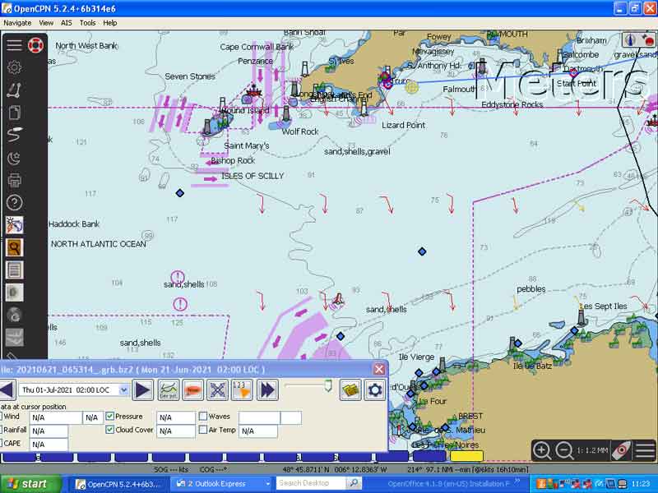658x493 pixels.
Task: Open the sidebar hamburger menu icon
Action: [x=14, y=44]
